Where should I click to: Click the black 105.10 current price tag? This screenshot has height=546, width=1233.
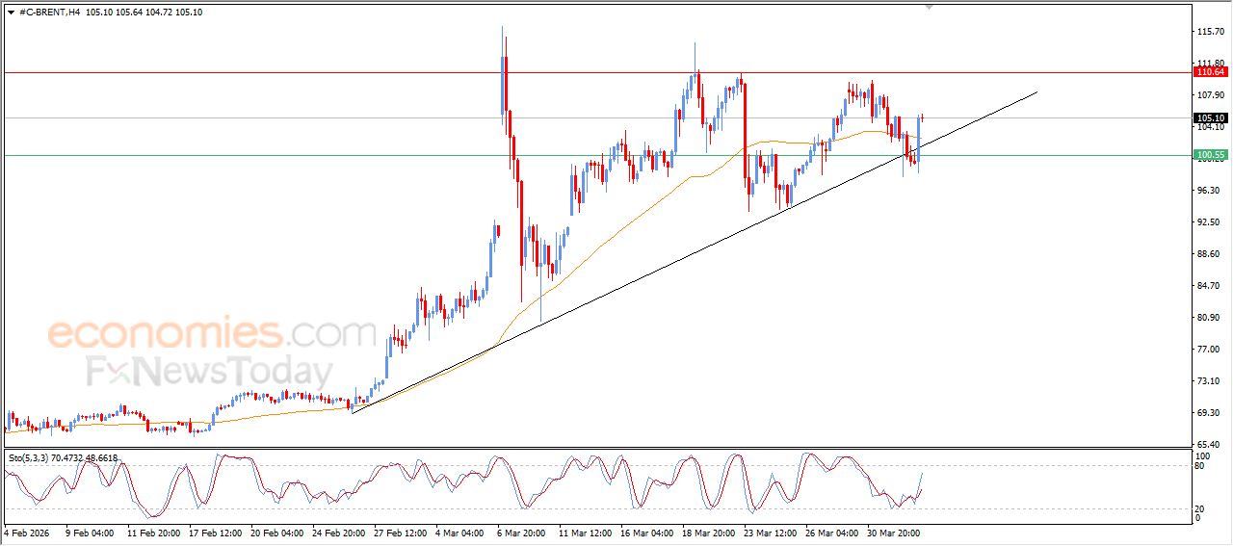[x=1210, y=118]
